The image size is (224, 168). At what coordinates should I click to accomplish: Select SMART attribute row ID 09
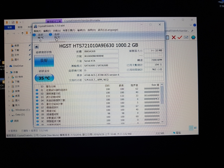(x=98, y=114)
